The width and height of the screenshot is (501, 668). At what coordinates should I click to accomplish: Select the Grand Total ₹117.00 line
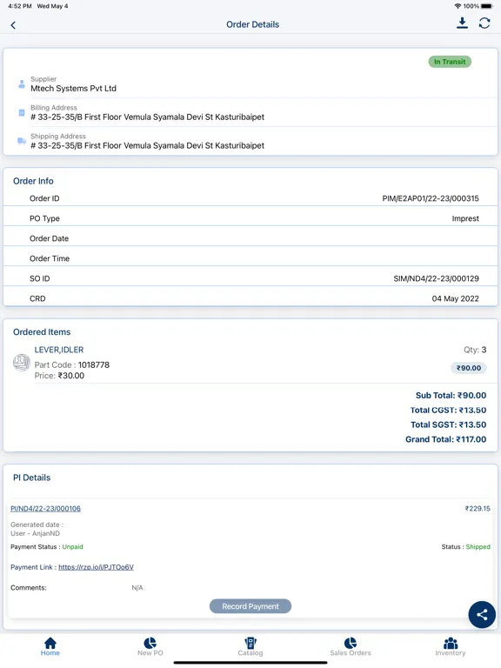(445, 439)
